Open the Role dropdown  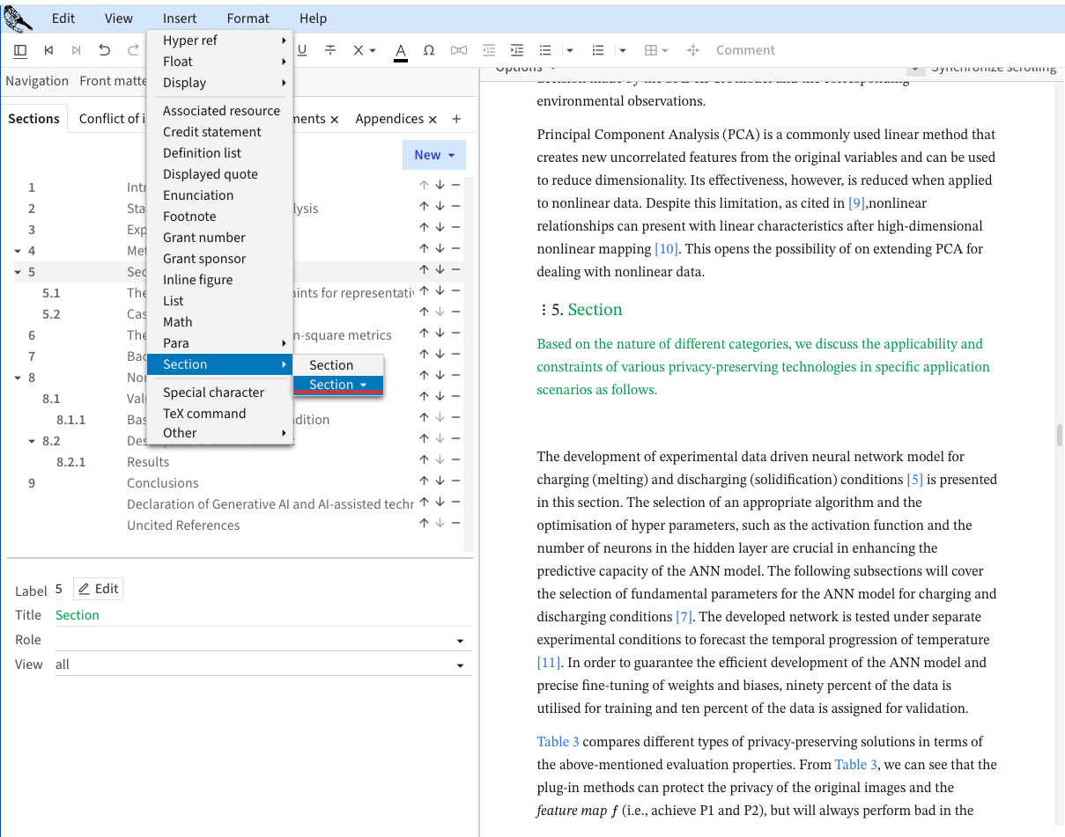pos(460,641)
